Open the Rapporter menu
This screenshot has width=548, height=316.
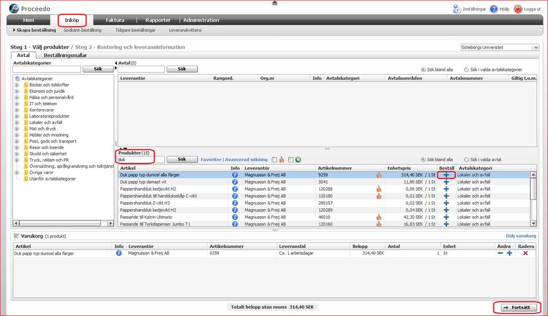pyautogui.click(x=158, y=20)
